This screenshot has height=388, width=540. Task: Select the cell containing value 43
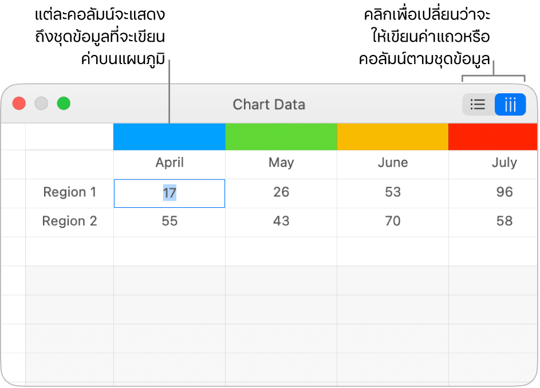coord(281,221)
